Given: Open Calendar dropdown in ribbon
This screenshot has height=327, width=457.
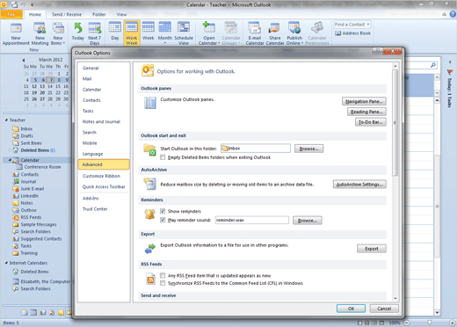Looking at the screenshot, I should click(x=209, y=33).
